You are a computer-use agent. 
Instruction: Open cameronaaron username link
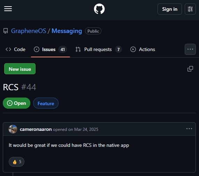[36, 129]
